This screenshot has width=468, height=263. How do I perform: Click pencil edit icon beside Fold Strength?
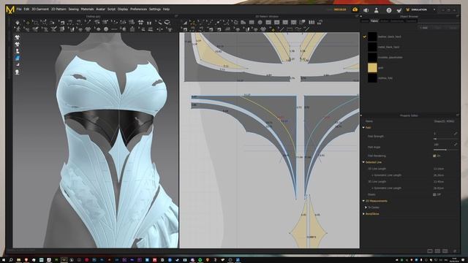[456, 134]
